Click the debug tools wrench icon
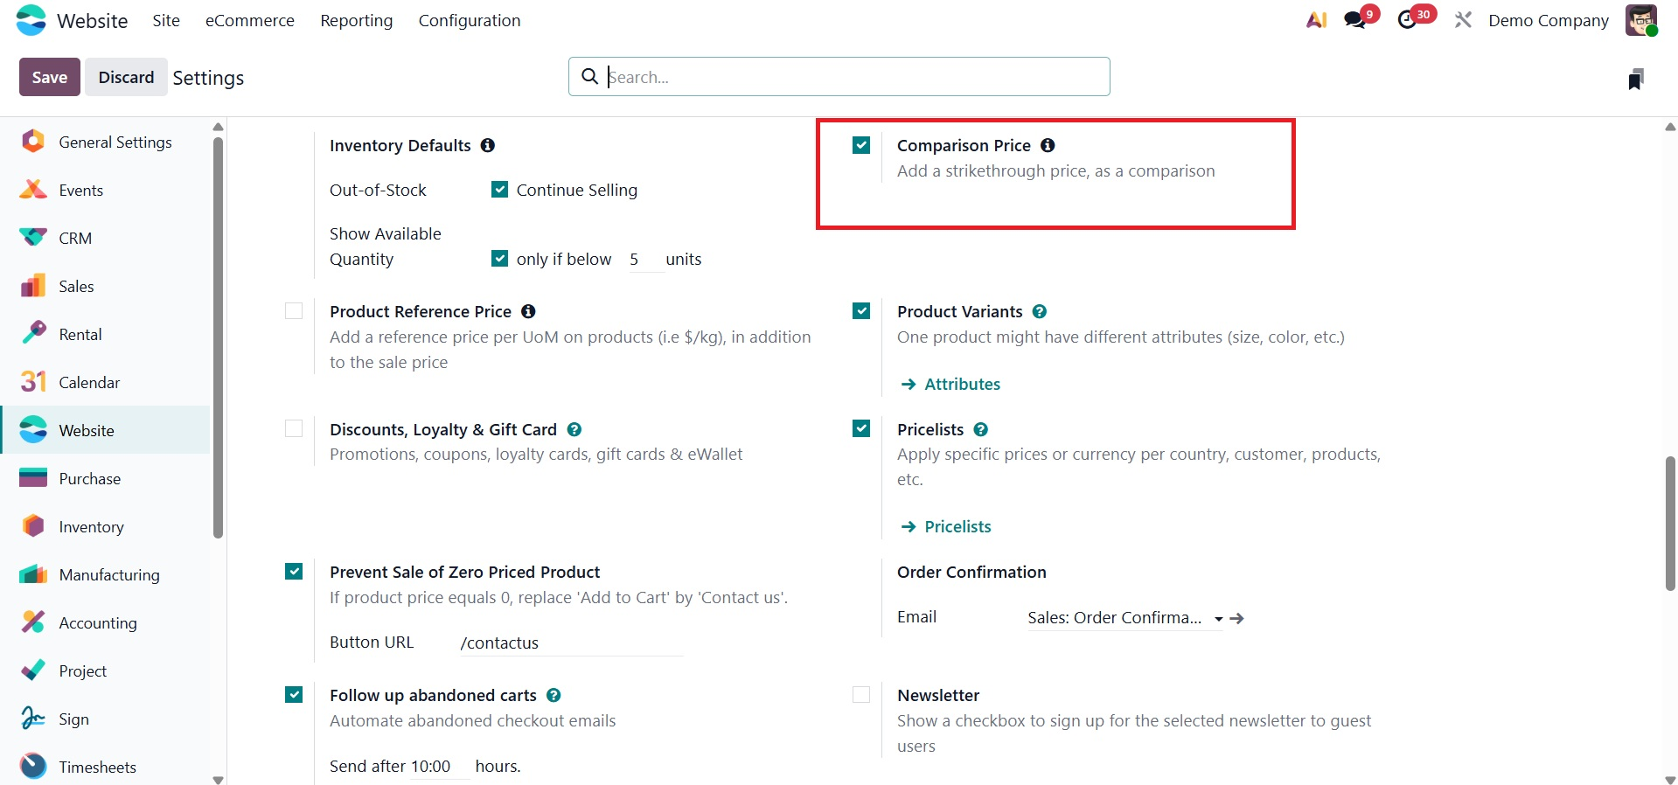The image size is (1678, 785). tap(1463, 20)
